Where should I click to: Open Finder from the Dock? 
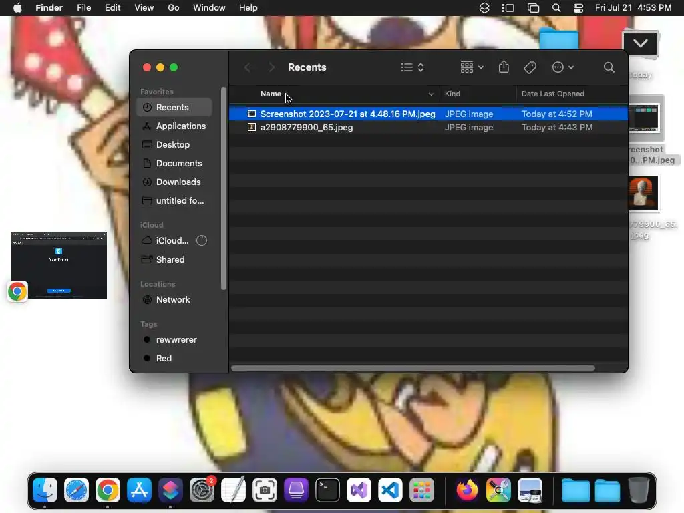[45, 490]
